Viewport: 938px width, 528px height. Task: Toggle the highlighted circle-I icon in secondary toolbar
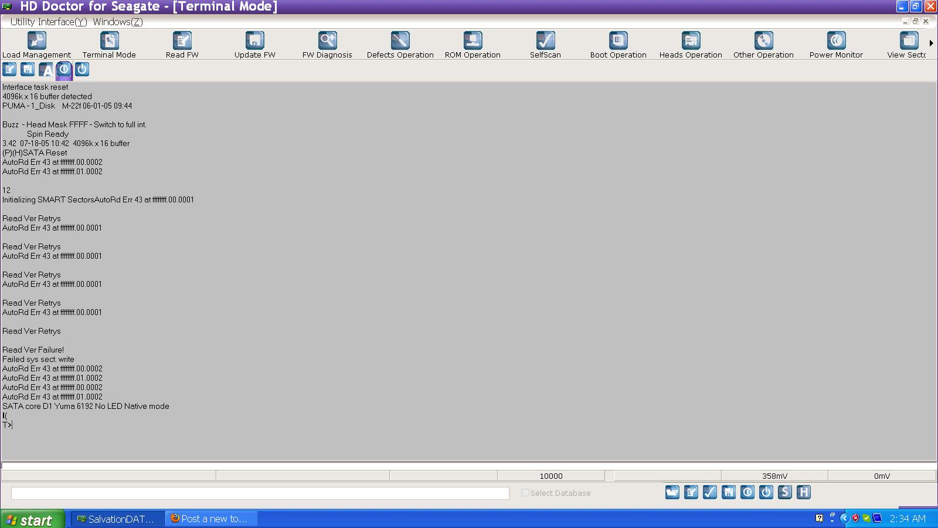click(64, 69)
